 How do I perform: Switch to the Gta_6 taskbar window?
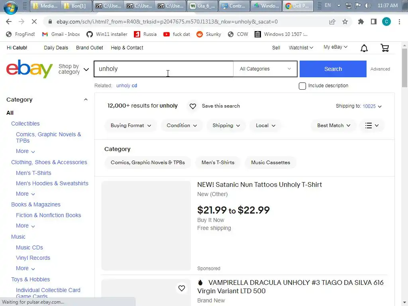click(x=203, y=6)
